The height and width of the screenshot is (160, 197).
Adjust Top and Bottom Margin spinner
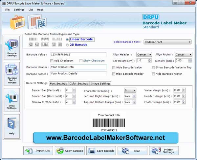pyautogui.click(x=134, y=102)
